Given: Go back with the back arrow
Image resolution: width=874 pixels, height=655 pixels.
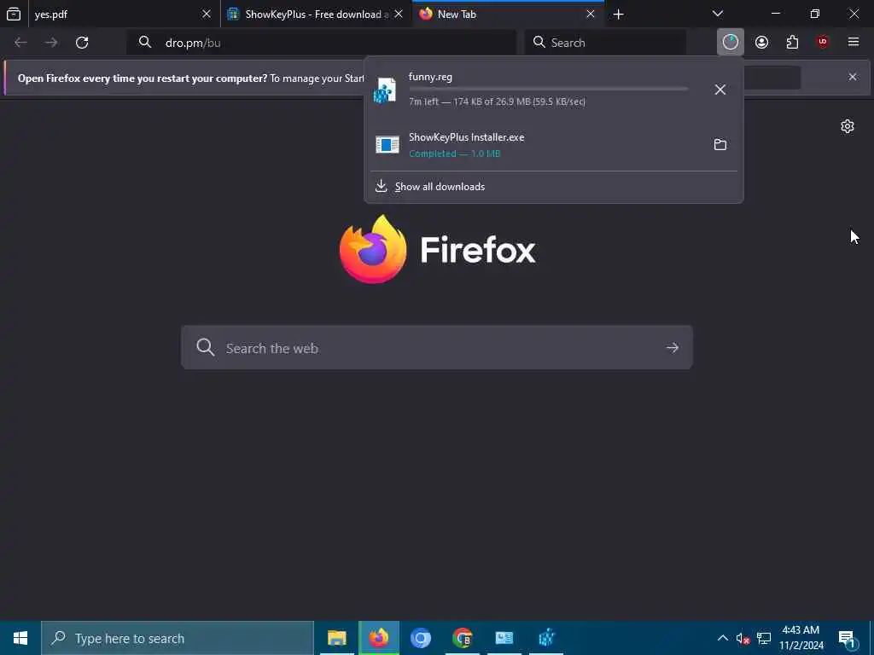Looking at the screenshot, I should point(20,43).
